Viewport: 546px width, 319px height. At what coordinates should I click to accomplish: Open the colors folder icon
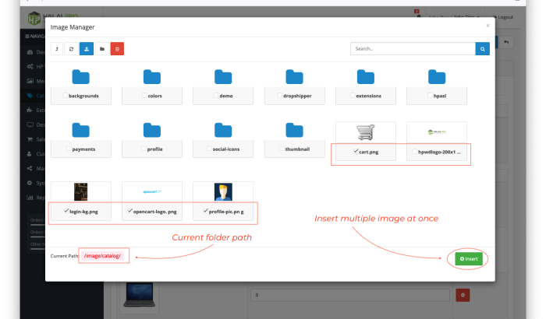click(152, 77)
